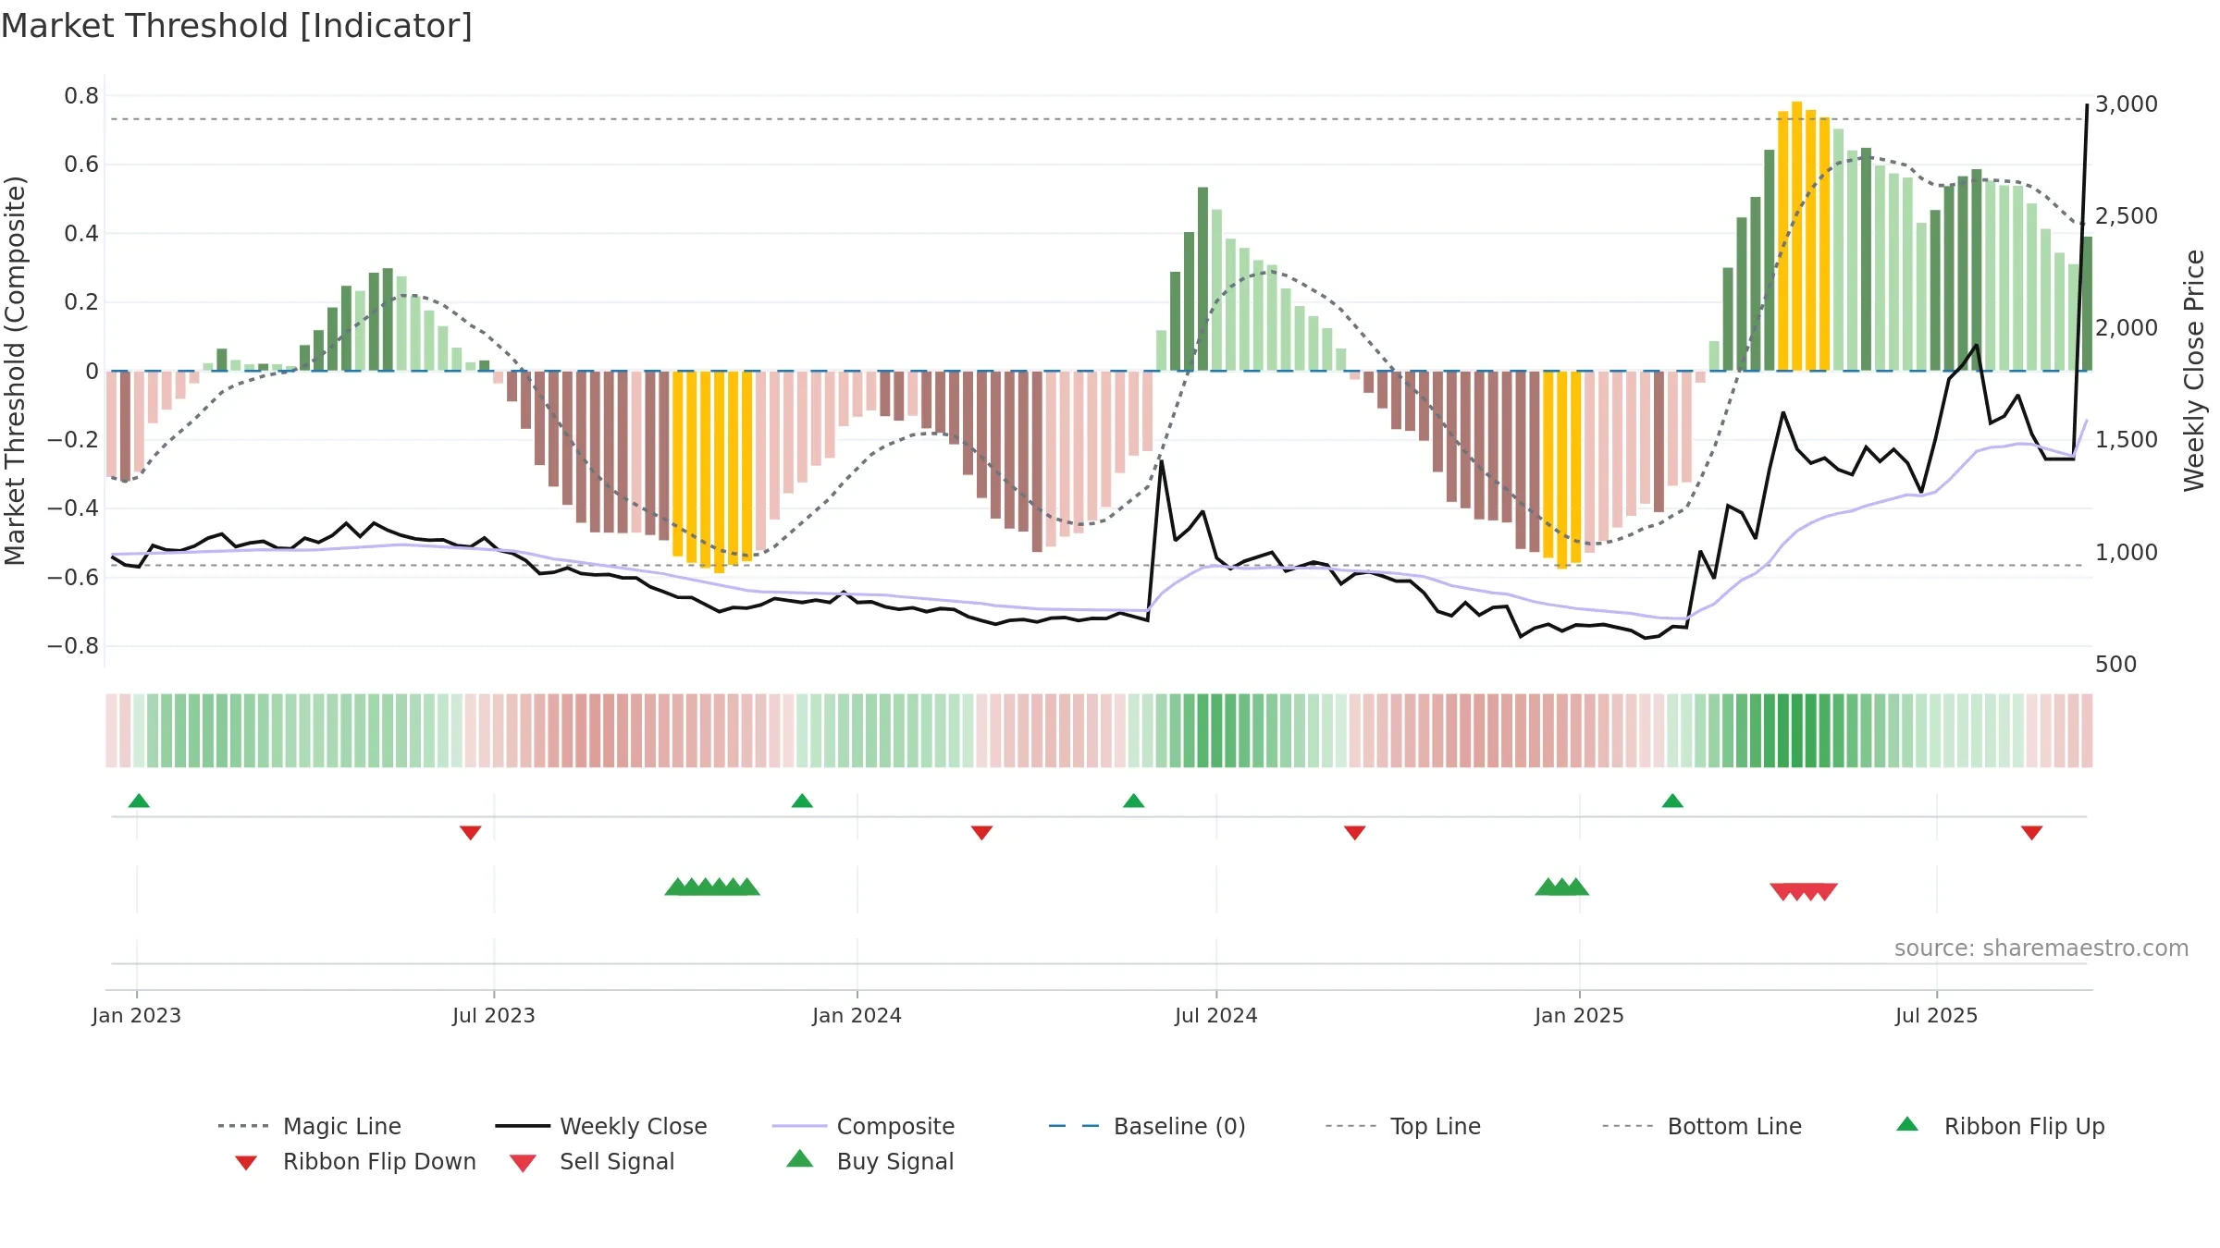Click the 'Jul 2024' x-axis label
This screenshot has height=1248, width=2220.
[1216, 1015]
